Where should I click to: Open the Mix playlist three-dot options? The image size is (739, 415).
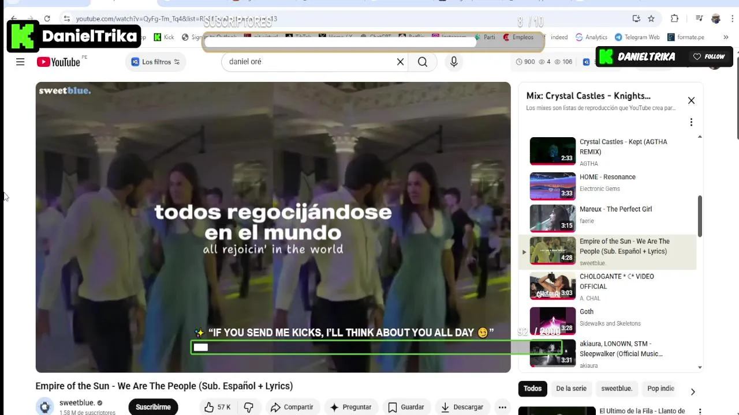click(691, 122)
